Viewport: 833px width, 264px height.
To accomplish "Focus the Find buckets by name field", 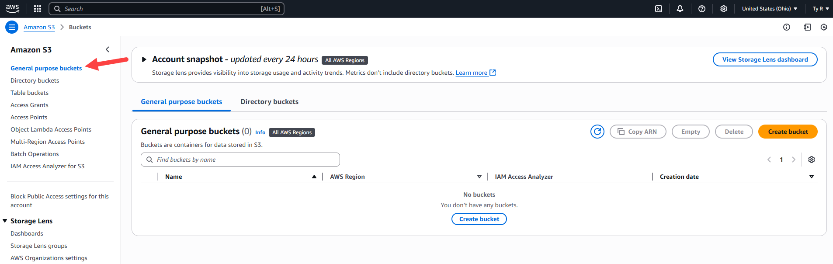I will (240, 160).
